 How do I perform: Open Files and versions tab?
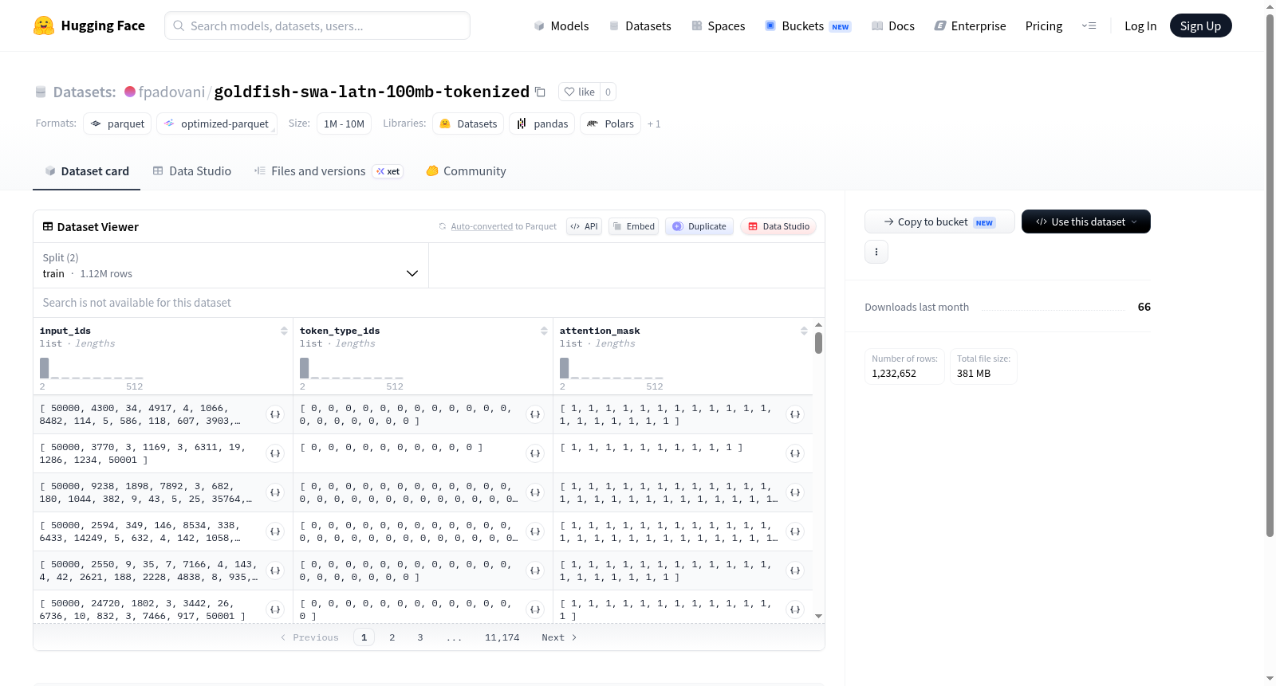click(x=329, y=171)
